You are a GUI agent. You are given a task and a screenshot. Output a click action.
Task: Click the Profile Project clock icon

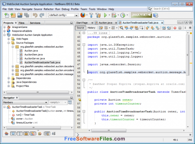(123, 15)
